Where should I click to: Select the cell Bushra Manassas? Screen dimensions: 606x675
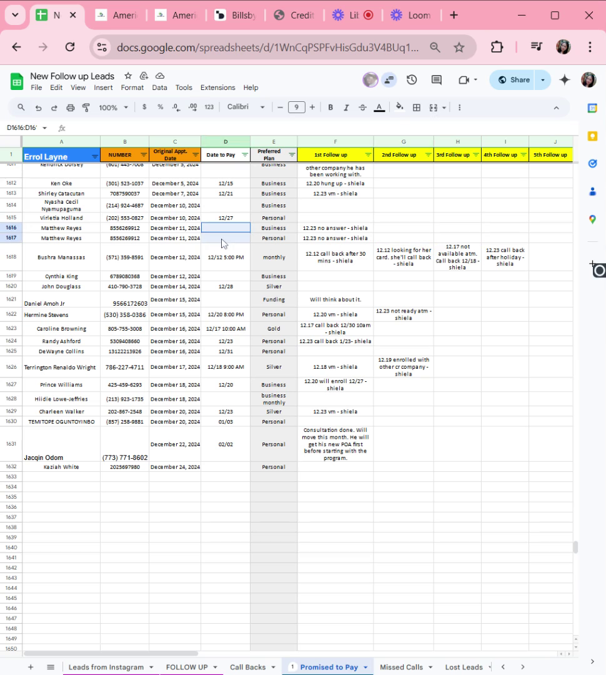coord(61,257)
